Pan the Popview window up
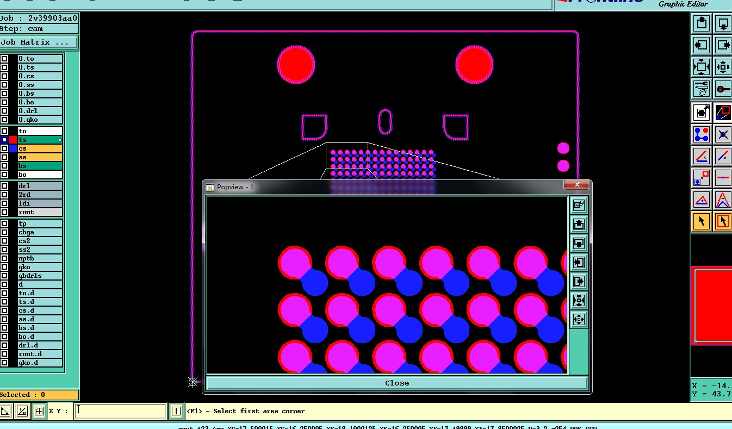Image resolution: width=732 pixels, height=429 pixels. point(579,224)
